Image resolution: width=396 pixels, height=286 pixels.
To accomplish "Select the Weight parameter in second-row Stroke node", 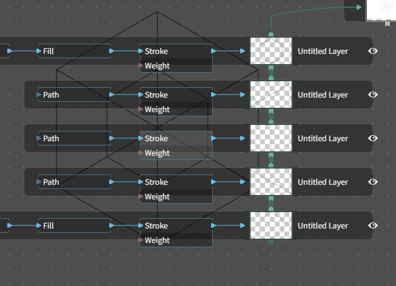I will (176, 109).
